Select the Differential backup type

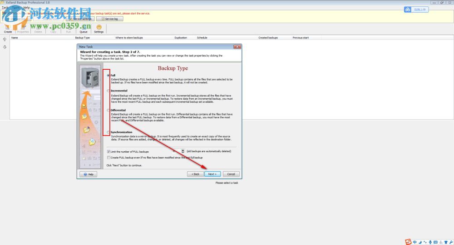click(x=109, y=110)
